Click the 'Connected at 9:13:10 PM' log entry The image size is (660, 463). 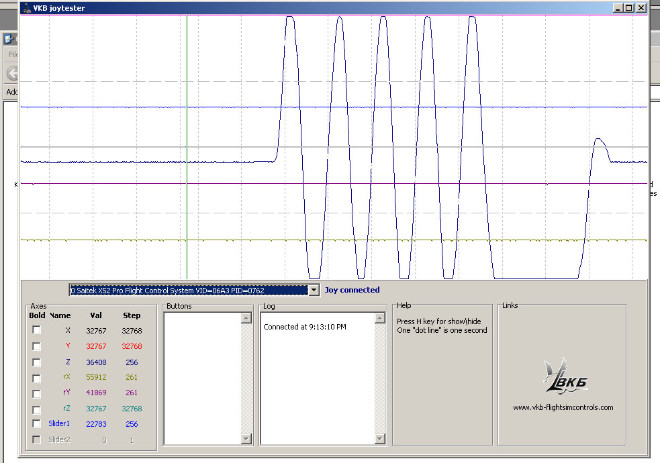305,327
